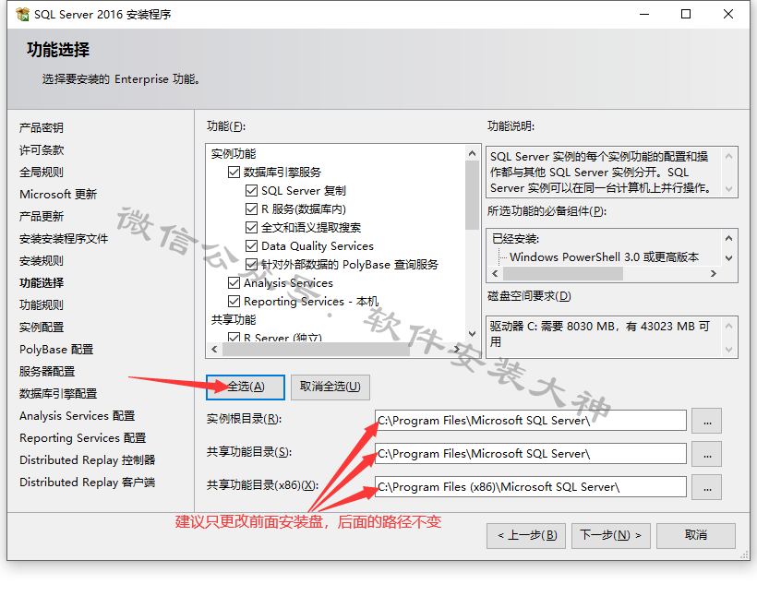
Task: Select 产品更新 step in sidebar
Action: click(41, 217)
